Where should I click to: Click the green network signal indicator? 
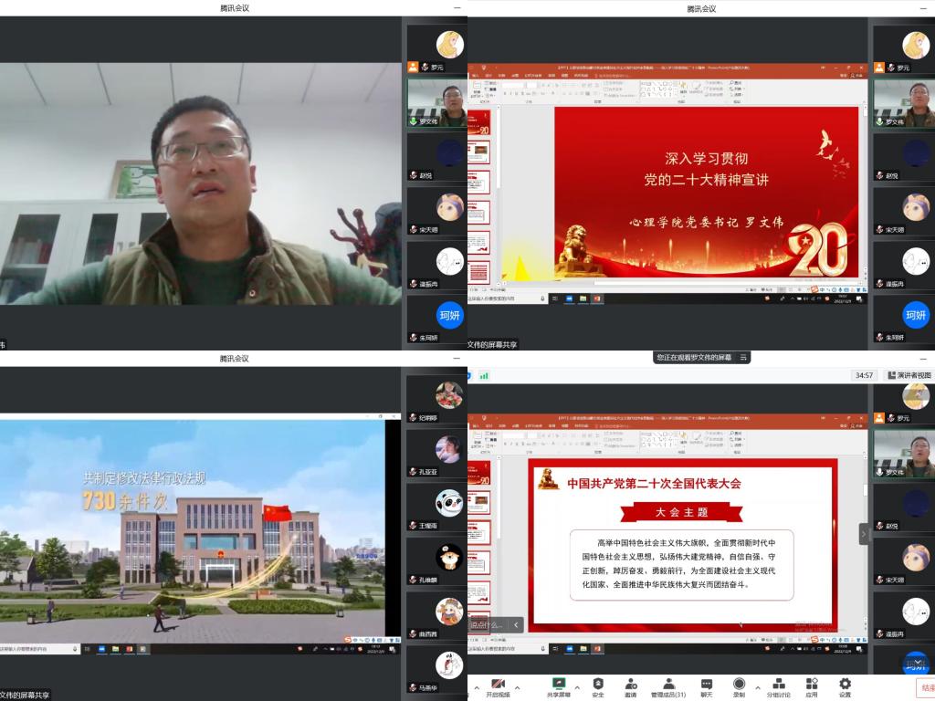pyautogui.click(x=484, y=375)
